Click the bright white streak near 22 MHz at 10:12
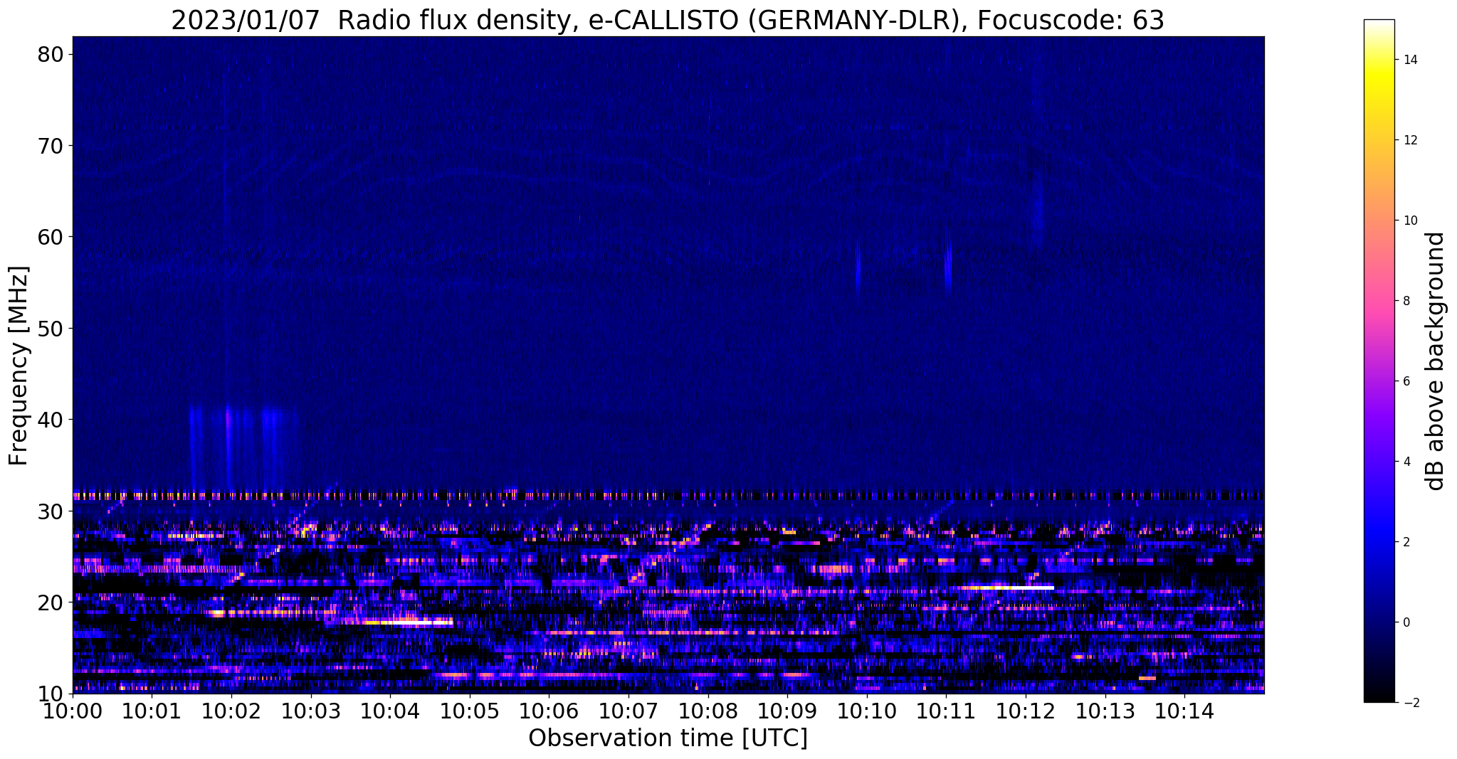This screenshot has width=1457, height=759. [x=1009, y=588]
